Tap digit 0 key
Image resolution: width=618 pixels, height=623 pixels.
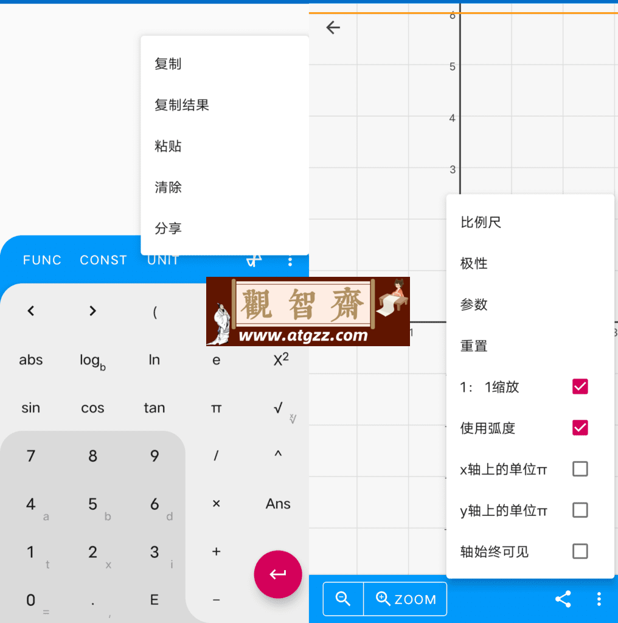(31, 600)
